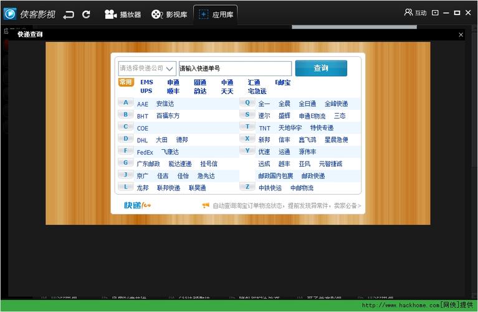The width and height of the screenshot is (478, 312).
Task: Maximize the 侠客影视 window
Action: [457, 13]
